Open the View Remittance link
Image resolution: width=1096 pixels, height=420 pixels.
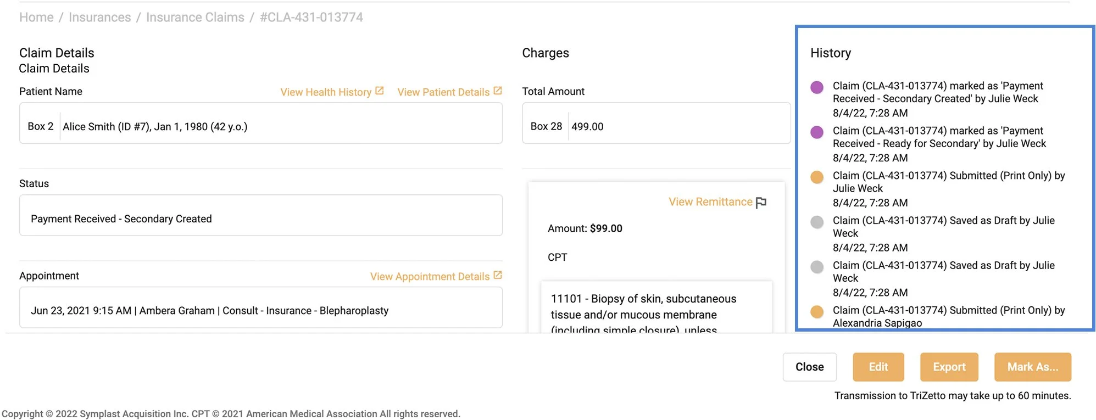click(710, 202)
